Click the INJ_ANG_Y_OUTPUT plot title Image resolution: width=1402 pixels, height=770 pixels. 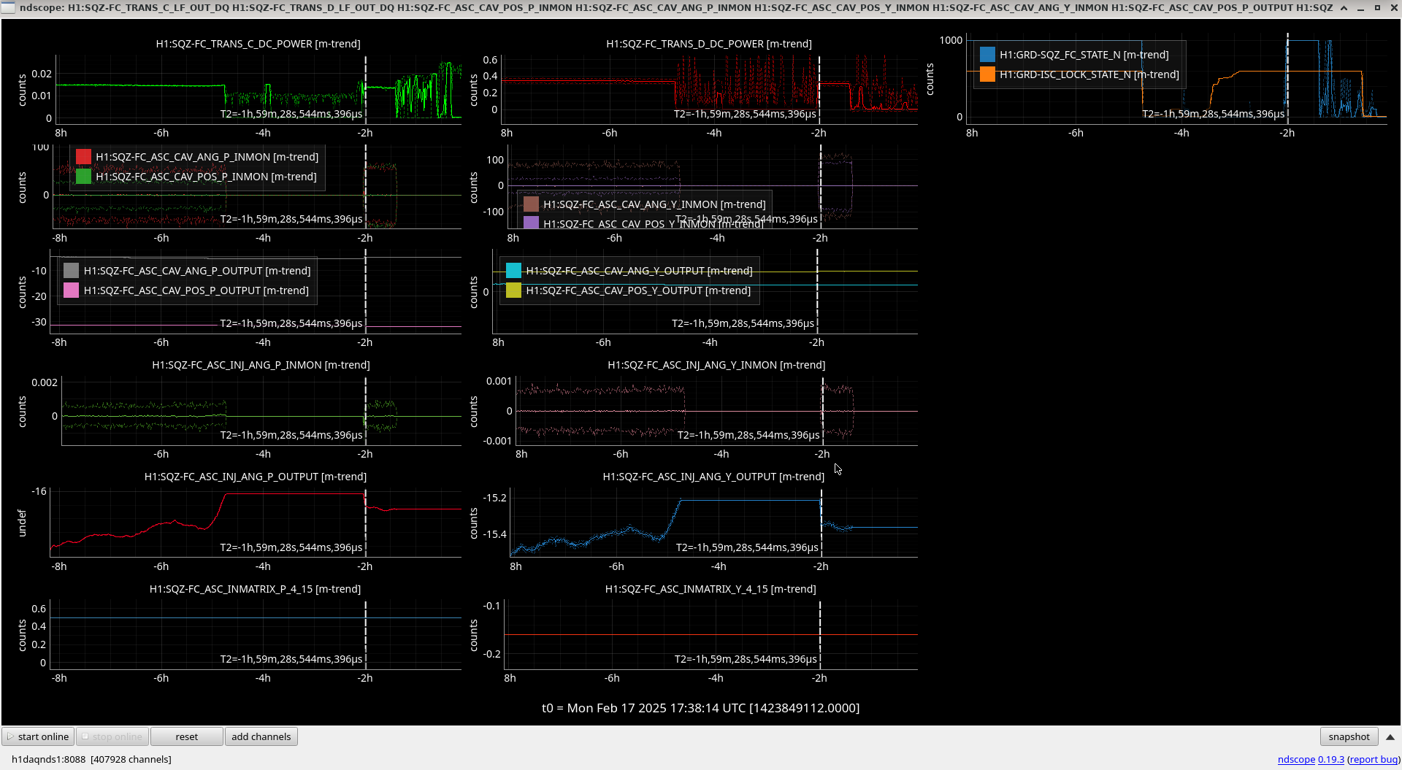[x=713, y=477]
